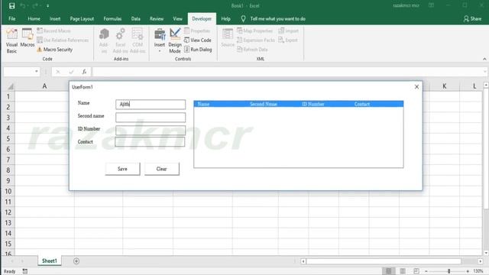Click Tell me what you want to do
Screen dimensions: 489x275
click(277, 18)
